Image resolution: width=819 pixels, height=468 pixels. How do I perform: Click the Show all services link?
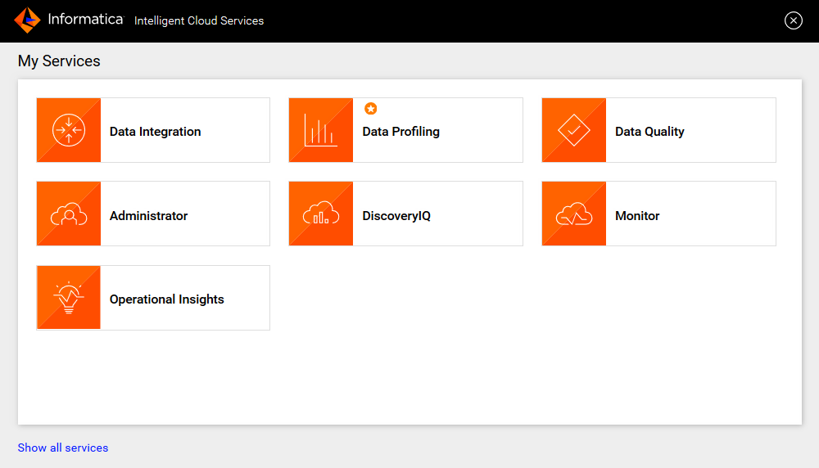point(63,448)
